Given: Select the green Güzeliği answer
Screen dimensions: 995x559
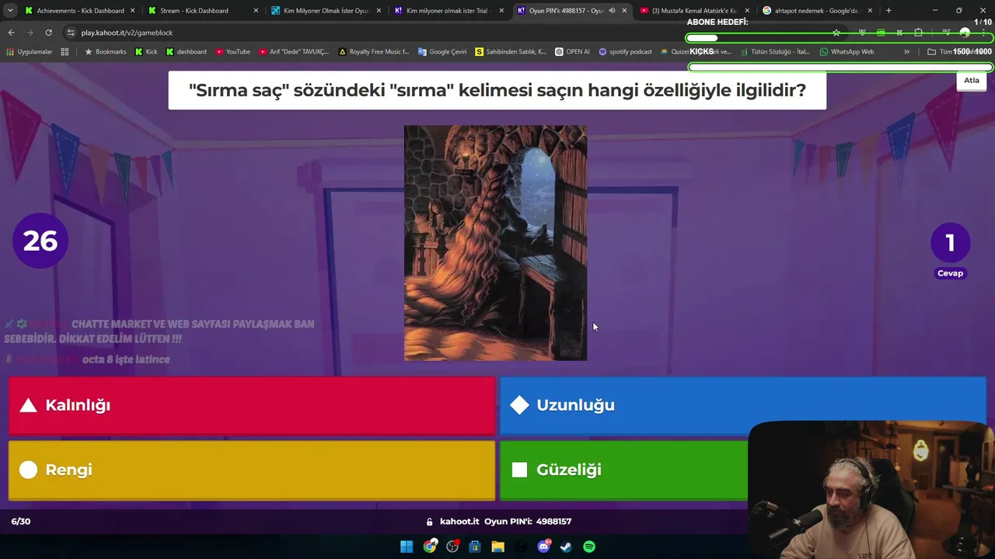Looking at the screenshot, I should click(x=623, y=470).
